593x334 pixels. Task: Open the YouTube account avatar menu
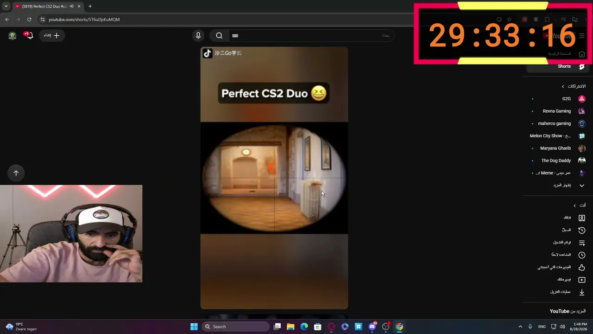click(x=13, y=36)
